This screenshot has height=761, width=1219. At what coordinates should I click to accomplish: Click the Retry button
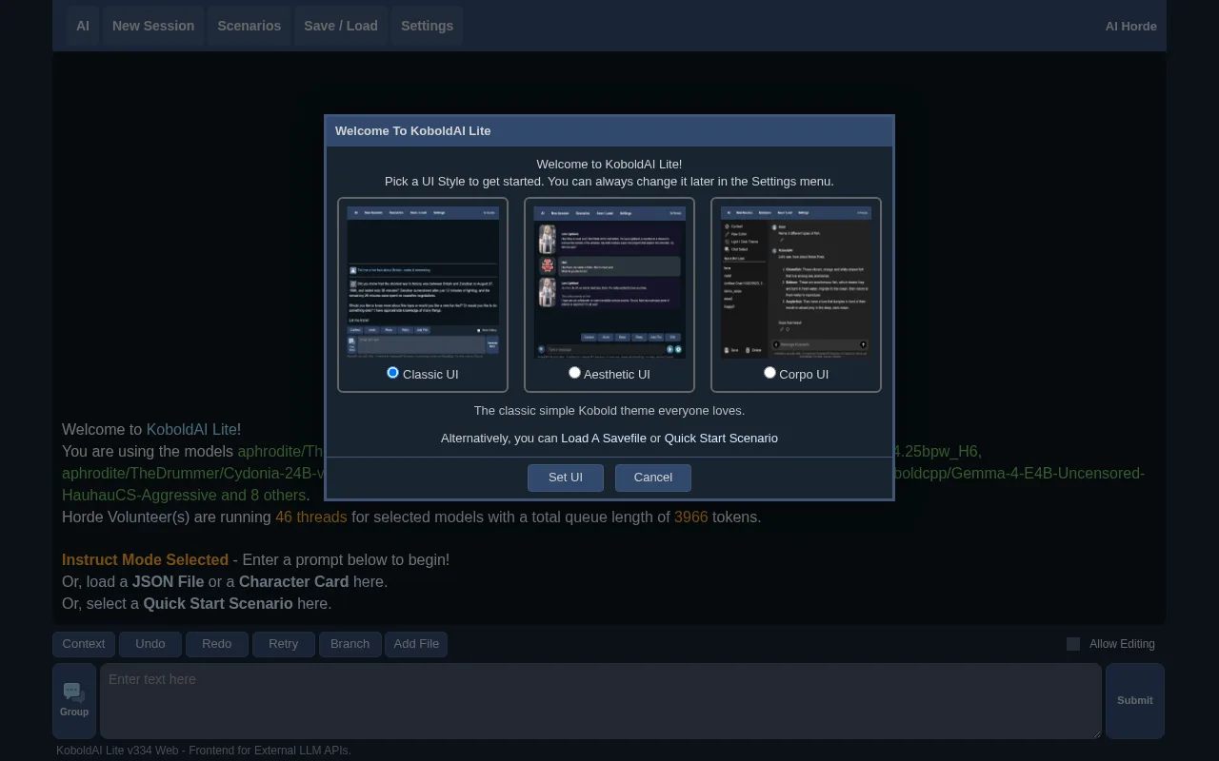click(x=284, y=644)
